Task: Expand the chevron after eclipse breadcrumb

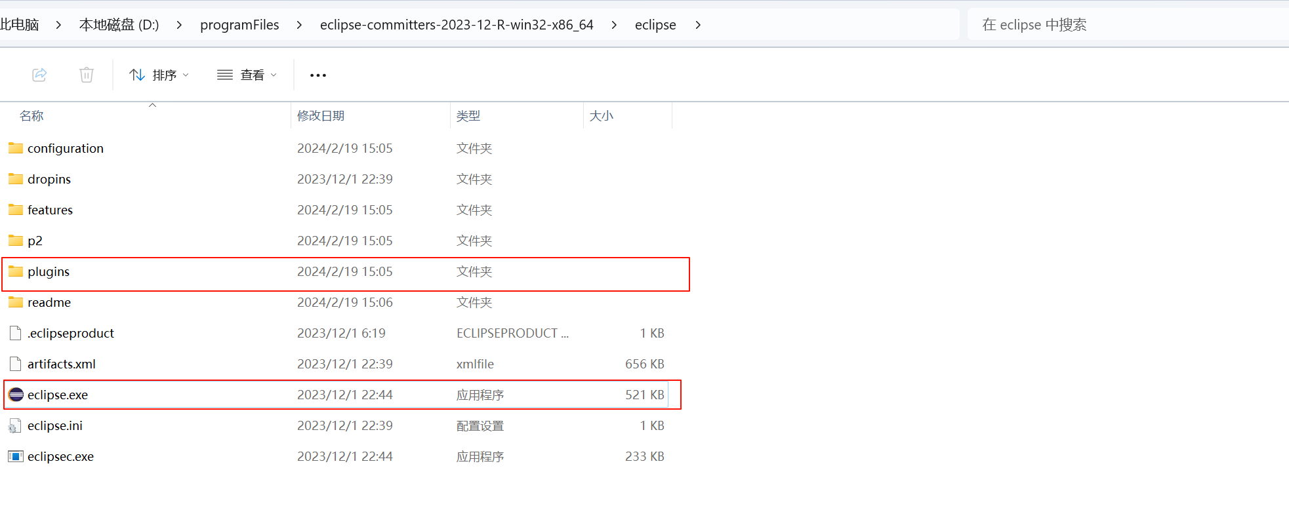Action: tap(698, 25)
